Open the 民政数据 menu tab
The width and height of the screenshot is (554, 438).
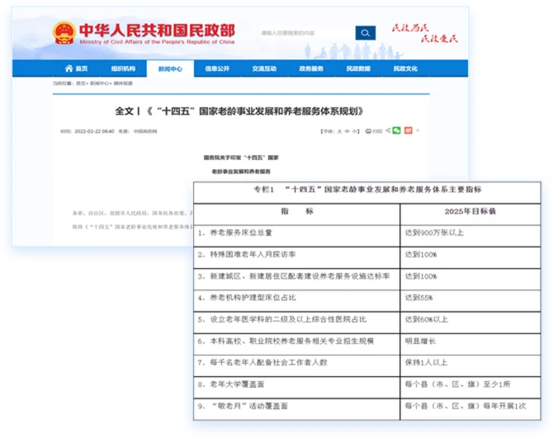point(358,68)
